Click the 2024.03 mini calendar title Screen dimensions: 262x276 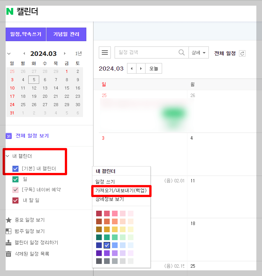(43, 54)
